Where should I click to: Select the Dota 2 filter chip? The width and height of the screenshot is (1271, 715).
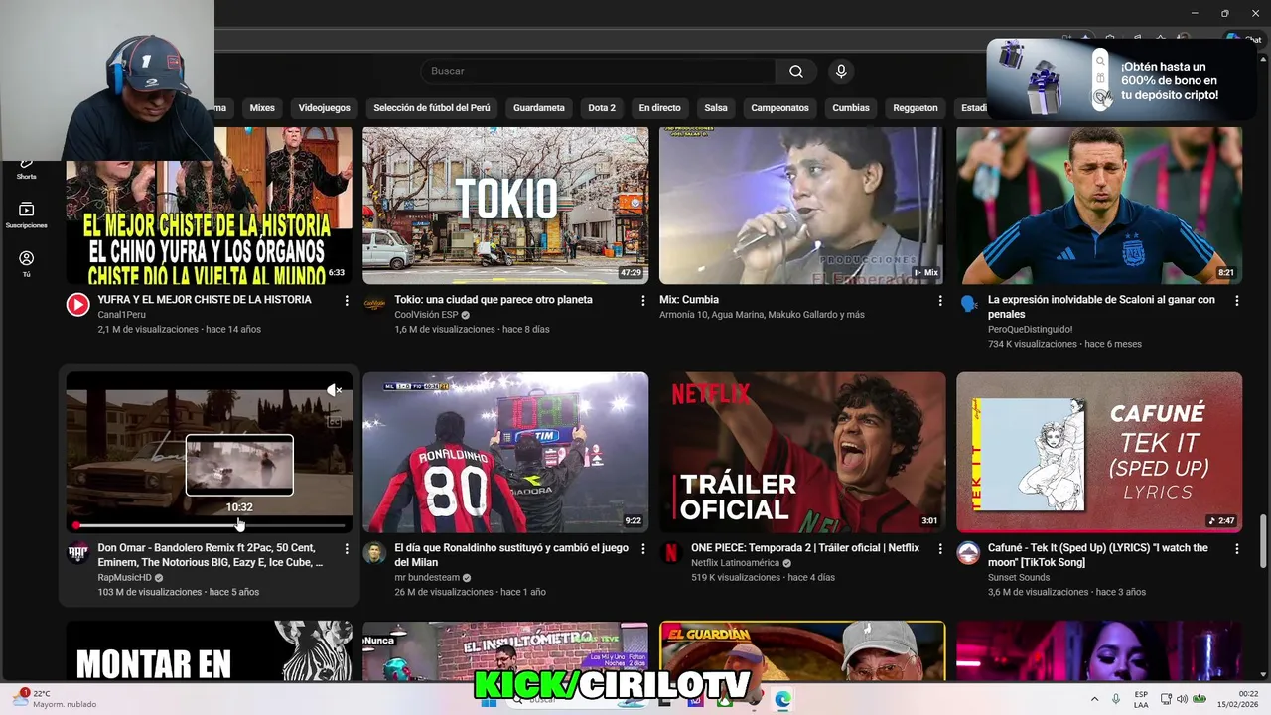point(602,108)
